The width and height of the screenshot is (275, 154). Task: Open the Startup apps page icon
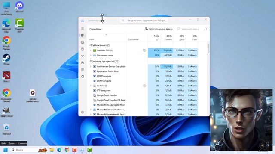coord(82,56)
